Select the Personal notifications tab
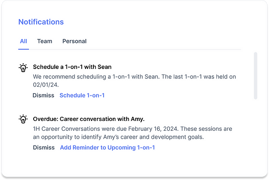Screen dimensions: 269x180 click(x=75, y=41)
